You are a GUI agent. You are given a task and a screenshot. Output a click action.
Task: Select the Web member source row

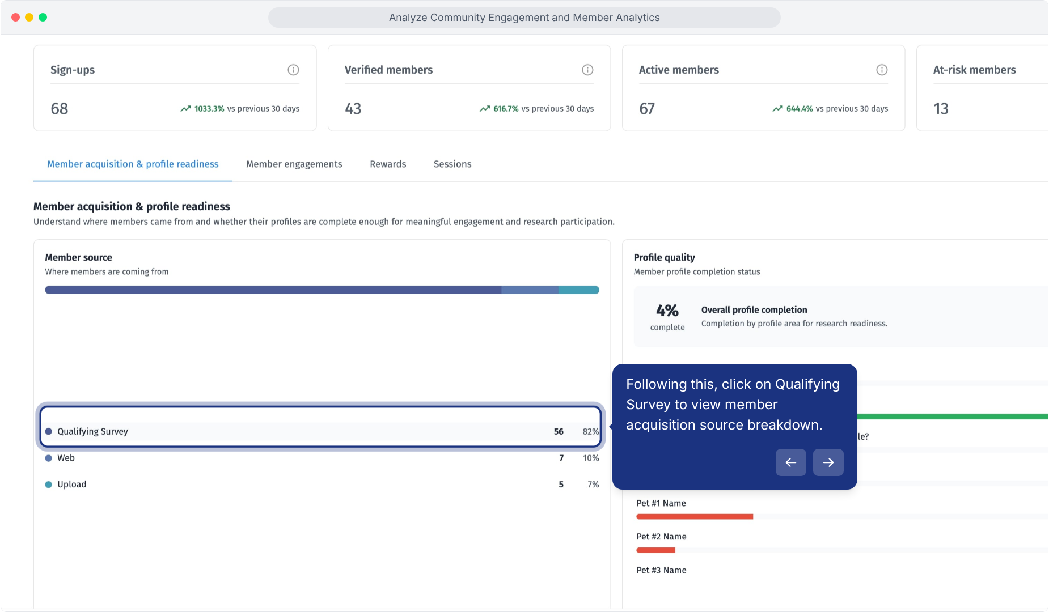click(x=322, y=458)
